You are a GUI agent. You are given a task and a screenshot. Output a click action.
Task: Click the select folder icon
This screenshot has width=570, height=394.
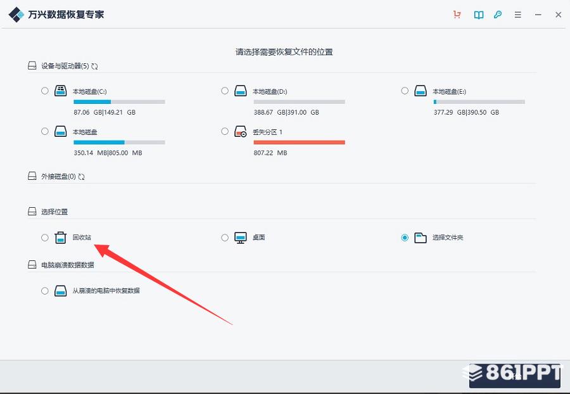pyautogui.click(x=421, y=238)
